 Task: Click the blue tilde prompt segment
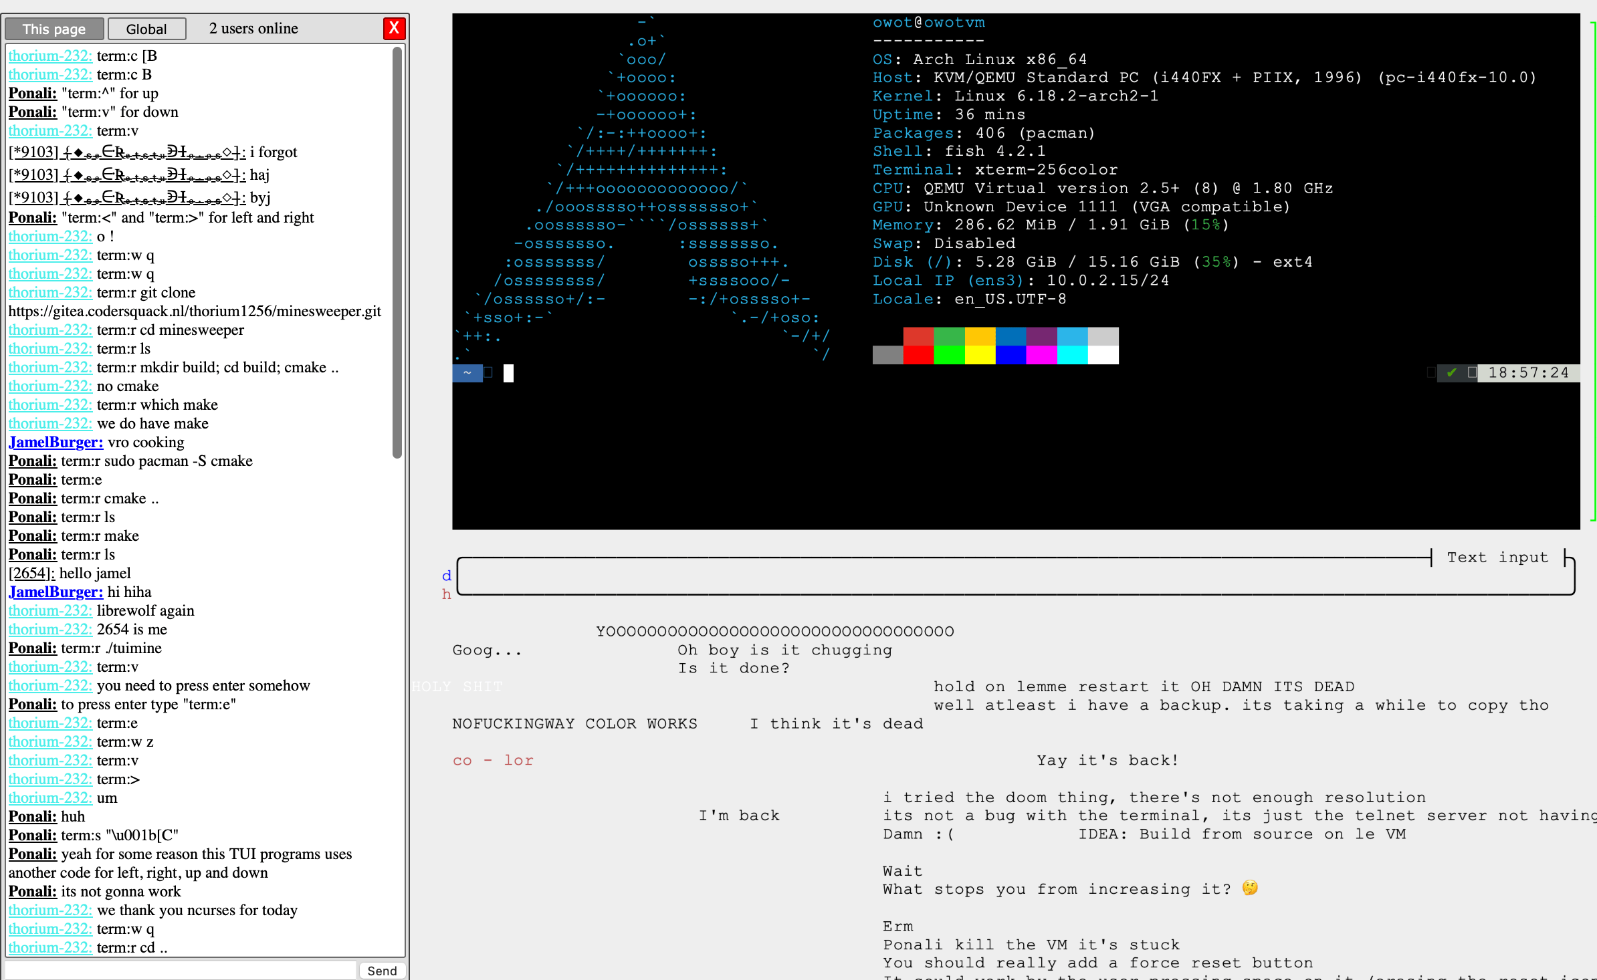[467, 373]
